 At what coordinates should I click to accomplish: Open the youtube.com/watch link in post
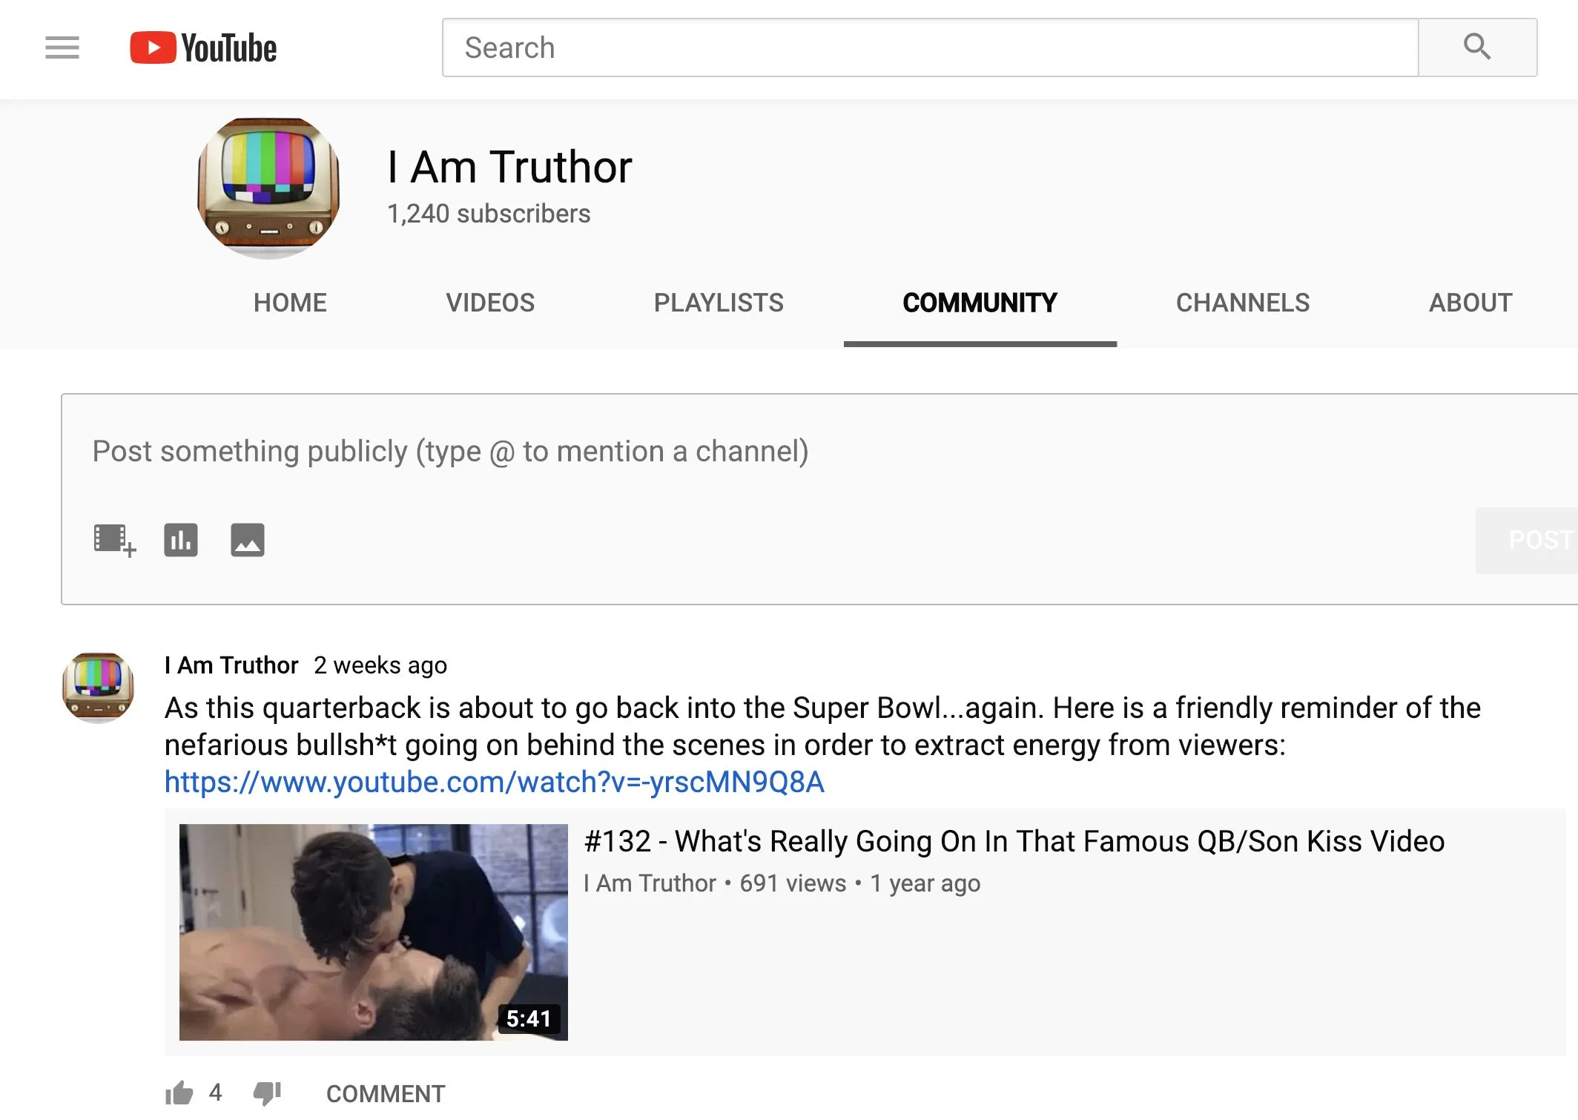(x=495, y=783)
